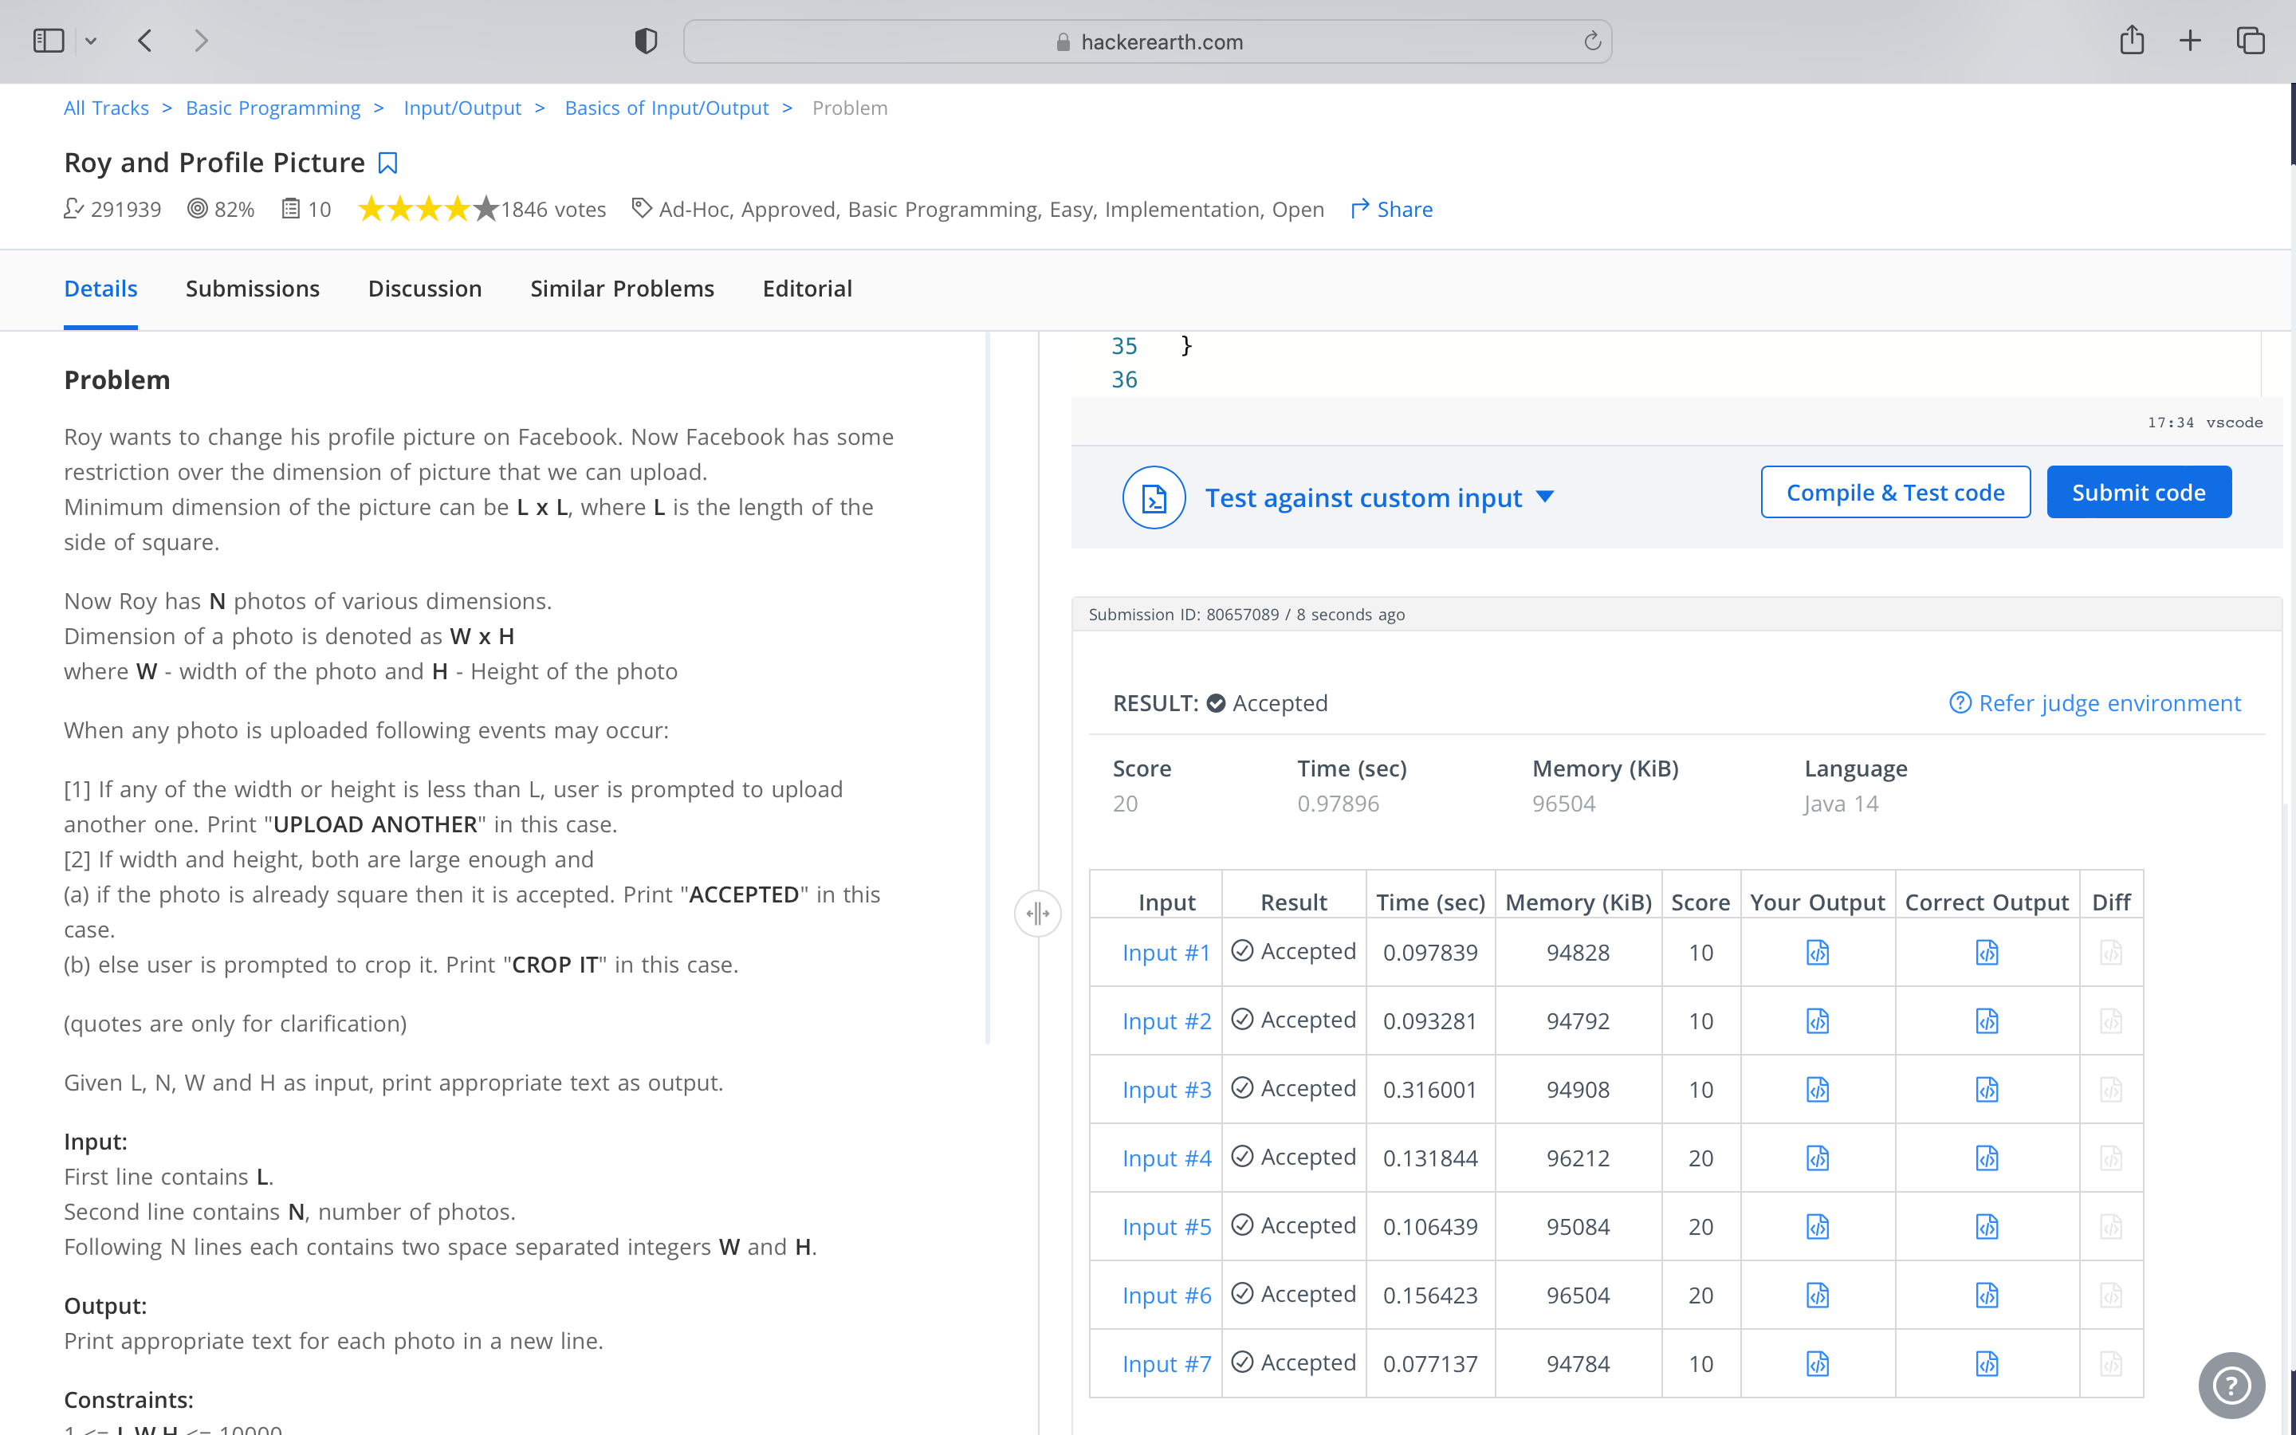Open Correct Output file for Input #3
This screenshot has height=1435, width=2296.
[1987, 1090]
